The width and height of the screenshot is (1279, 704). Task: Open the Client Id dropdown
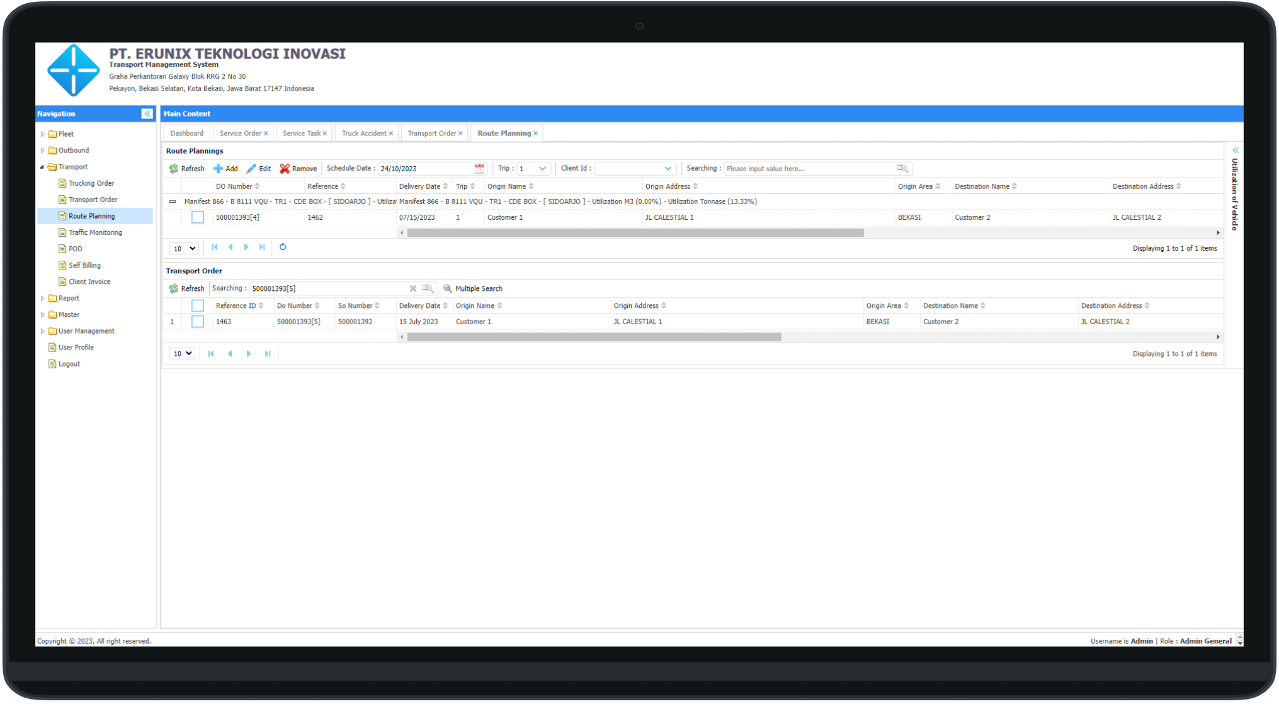click(x=668, y=168)
